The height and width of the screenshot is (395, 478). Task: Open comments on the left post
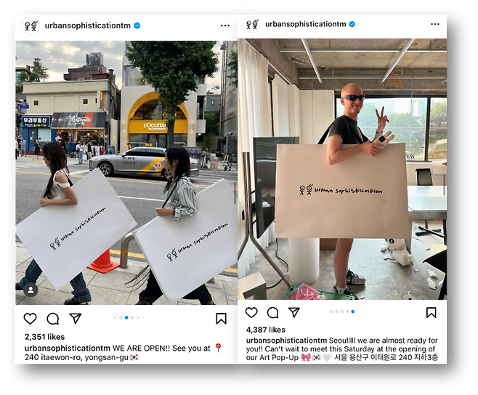(53, 319)
